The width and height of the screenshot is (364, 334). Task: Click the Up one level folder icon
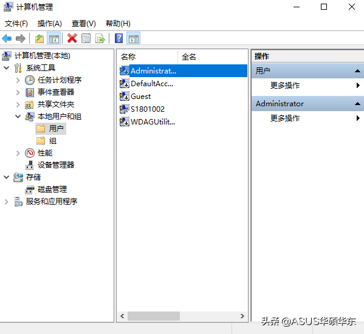coord(39,38)
